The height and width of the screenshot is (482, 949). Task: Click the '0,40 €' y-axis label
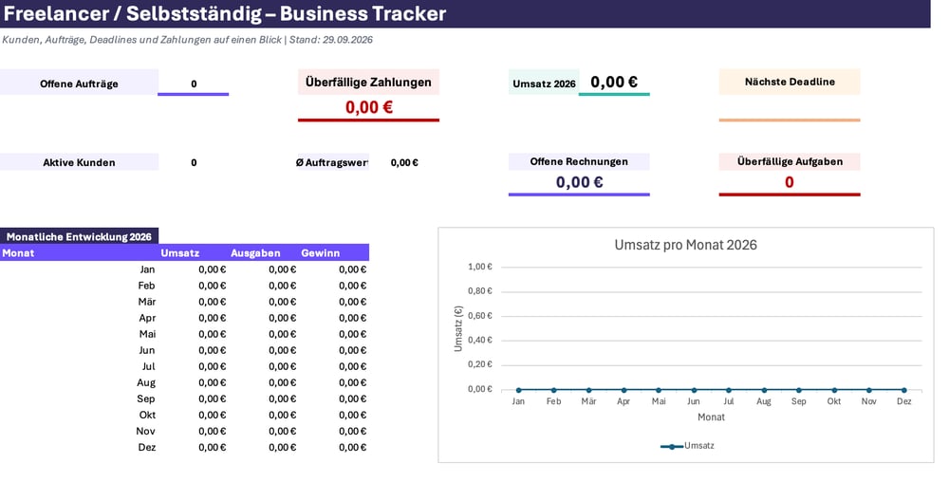(x=480, y=340)
